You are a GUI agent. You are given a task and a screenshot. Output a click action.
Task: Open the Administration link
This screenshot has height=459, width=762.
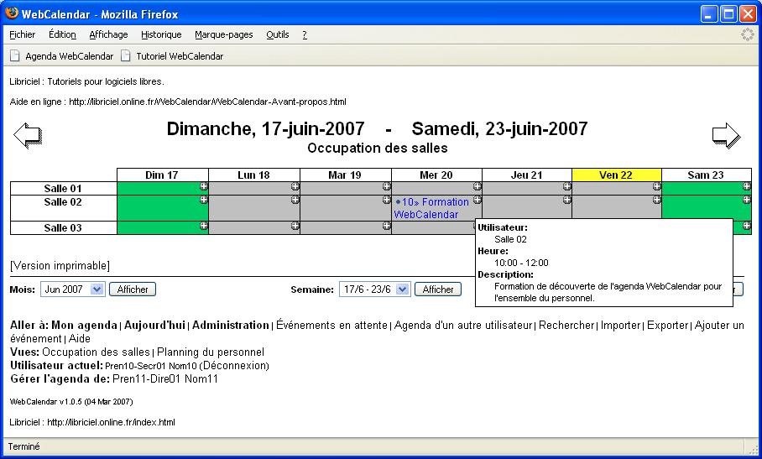[x=230, y=326]
